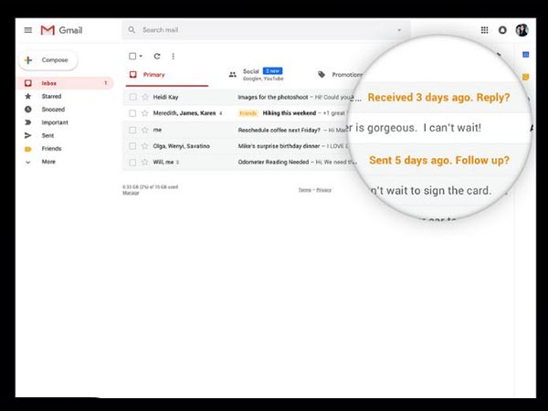The image size is (548, 411).
Task: Open the select-all dropdown arrow
Action: click(142, 57)
